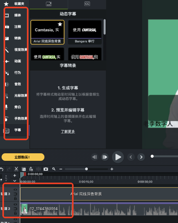The width and height of the screenshot is (178, 223).
Task: Click the 立即购买! buy now button
Action: 23,157
